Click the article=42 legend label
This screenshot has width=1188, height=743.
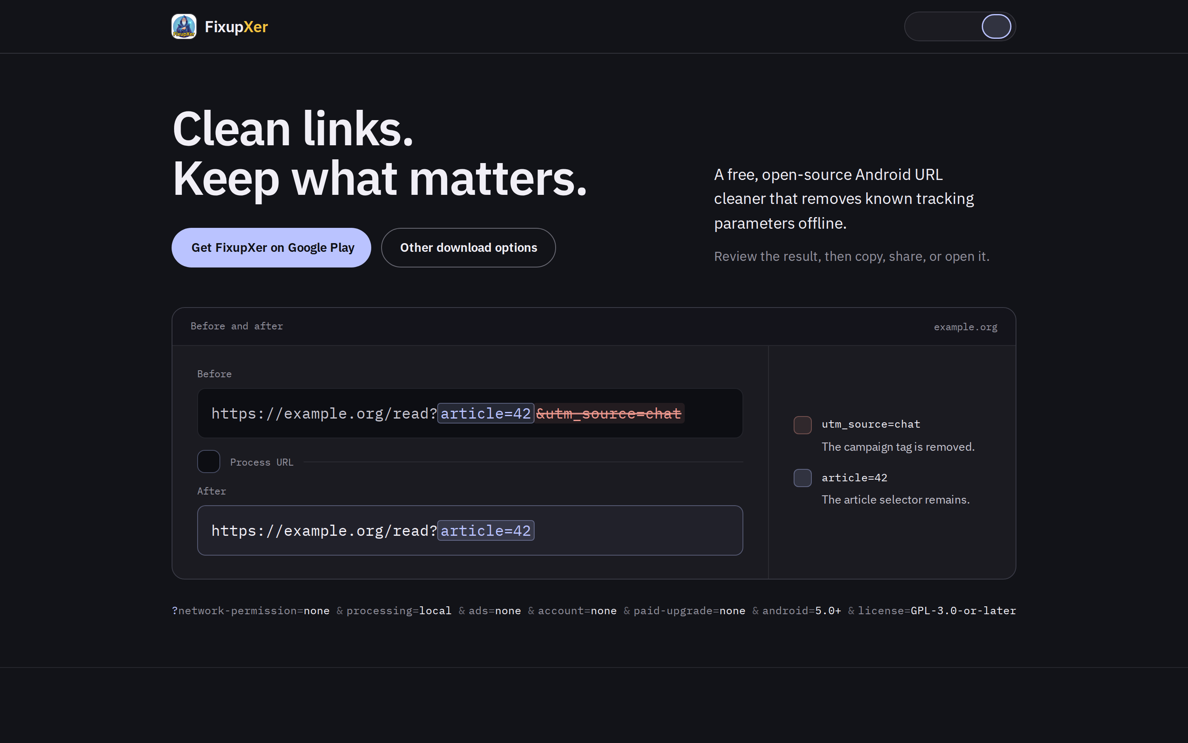pyautogui.click(x=854, y=478)
